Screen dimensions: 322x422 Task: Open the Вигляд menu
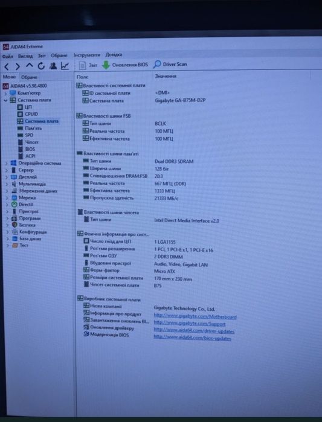[25, 56]
